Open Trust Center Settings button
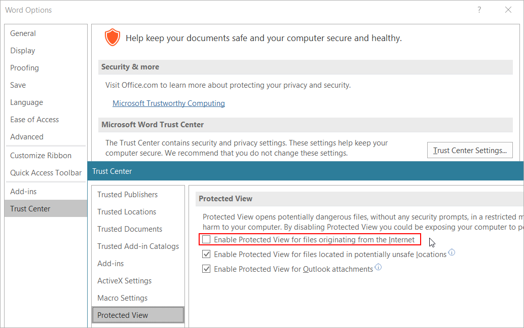 click(x=470, y=150)
